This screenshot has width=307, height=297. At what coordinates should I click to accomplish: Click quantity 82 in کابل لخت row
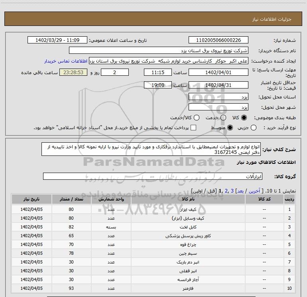coord(71,227)
